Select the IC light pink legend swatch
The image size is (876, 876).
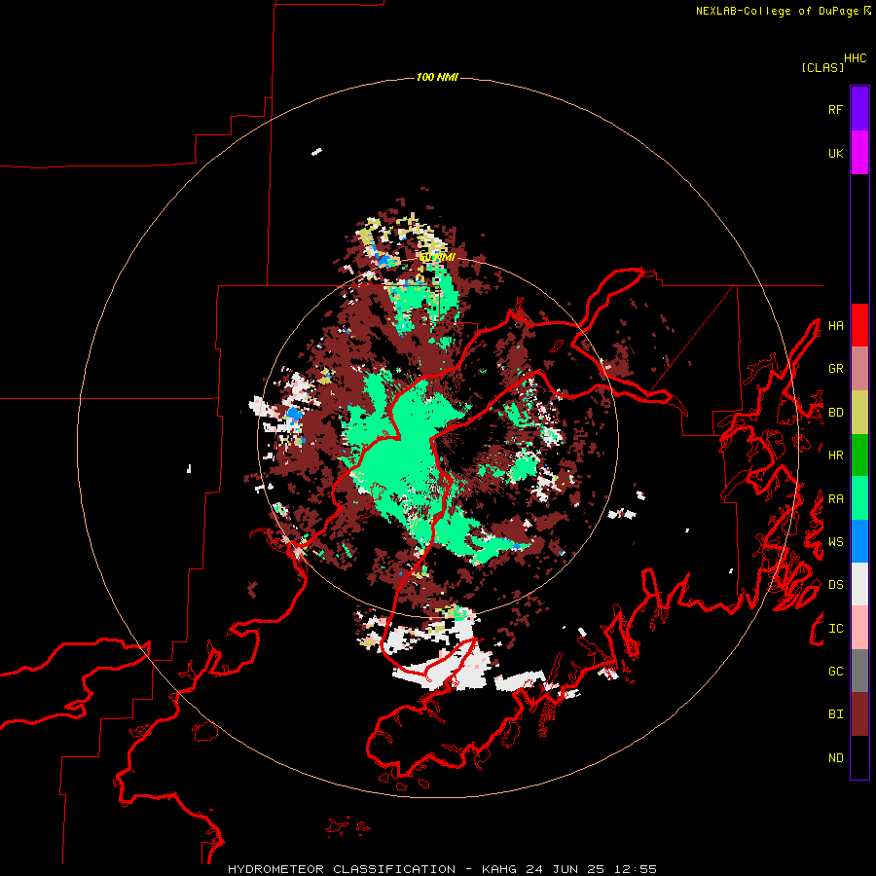click(x=859, y=628)
